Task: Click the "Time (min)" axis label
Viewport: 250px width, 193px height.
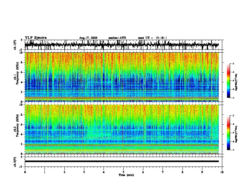Action: pyautogui.click(x=126, y=175)
